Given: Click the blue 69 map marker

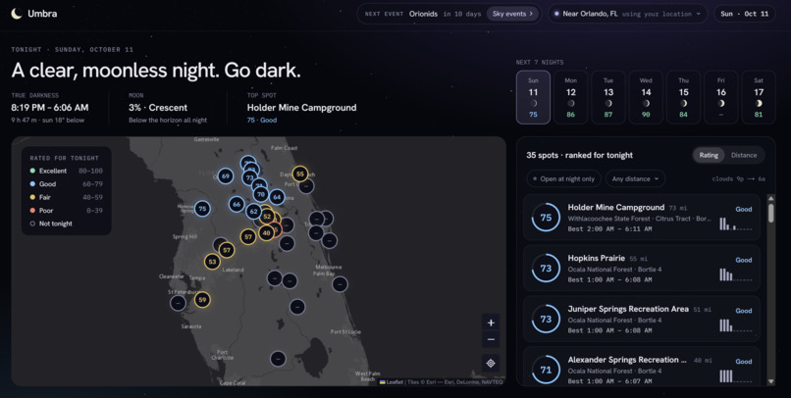Looking at the screenshot, I should click(226, 176).
